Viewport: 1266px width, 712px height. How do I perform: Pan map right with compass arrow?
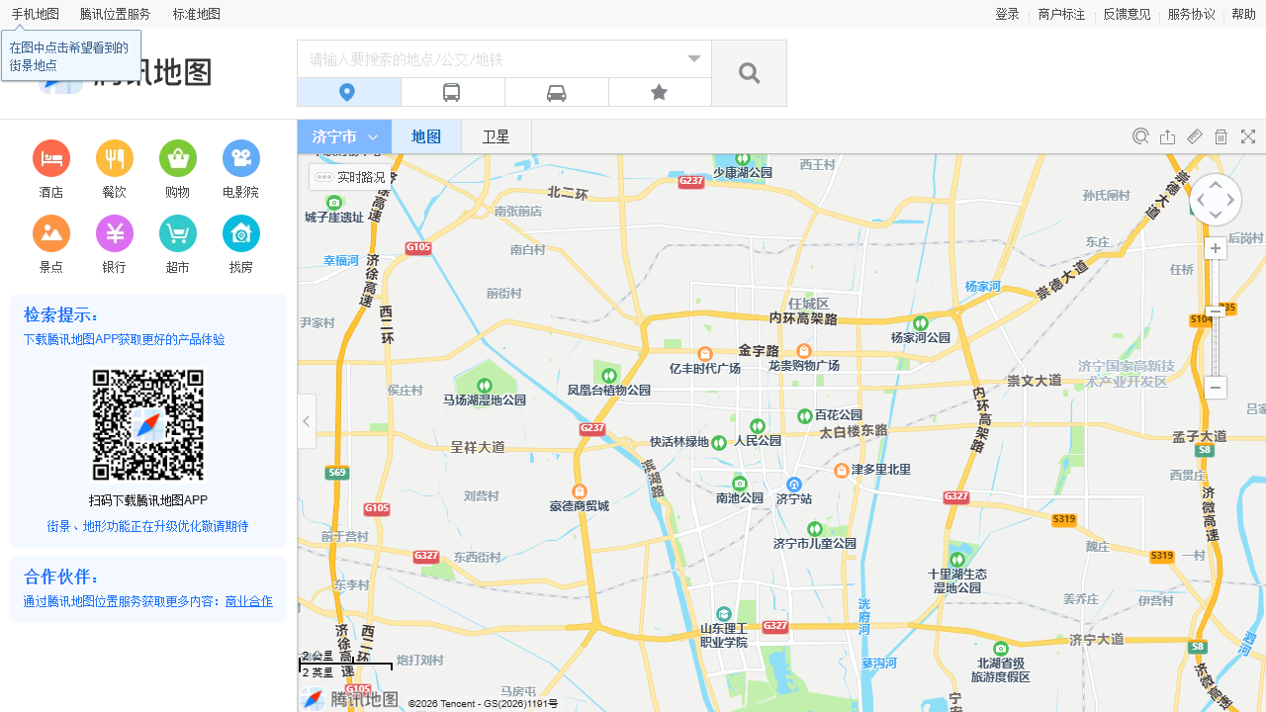pyautogui.click(x=1231, y=200)
